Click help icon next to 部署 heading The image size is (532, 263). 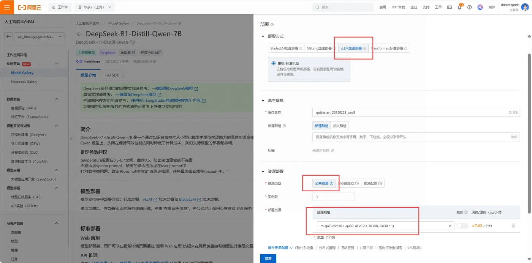(x=272, y=25)
